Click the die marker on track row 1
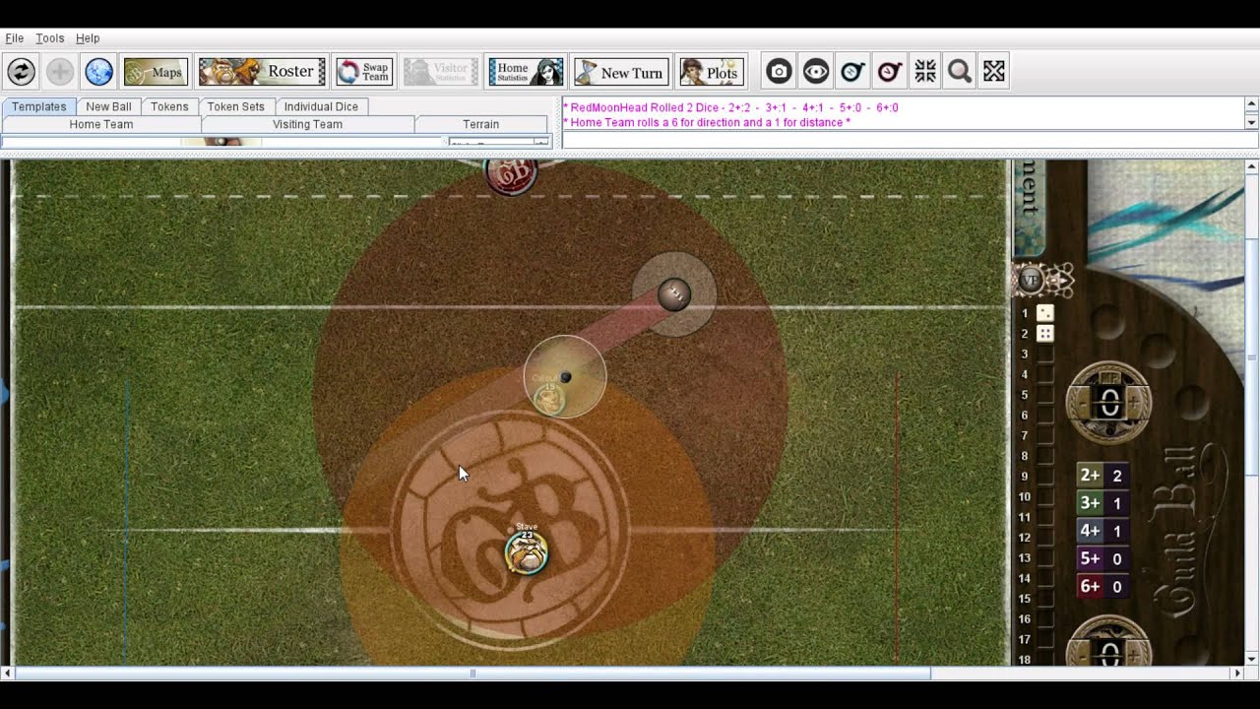This screenshot has height=709, width=1260. point(1045,312)
